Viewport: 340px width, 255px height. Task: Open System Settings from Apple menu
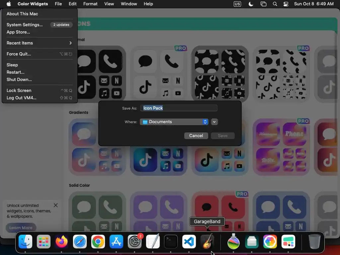click(40, 25)
